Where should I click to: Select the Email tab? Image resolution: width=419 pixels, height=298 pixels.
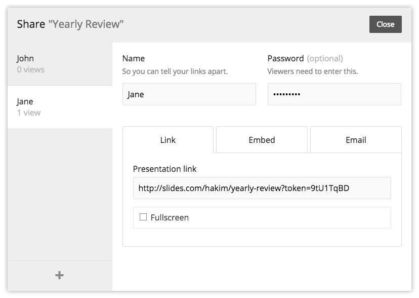click(356, 140)
